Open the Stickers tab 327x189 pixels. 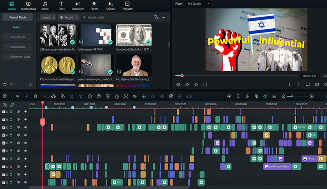pyautogui.click(x=111, y=6)
